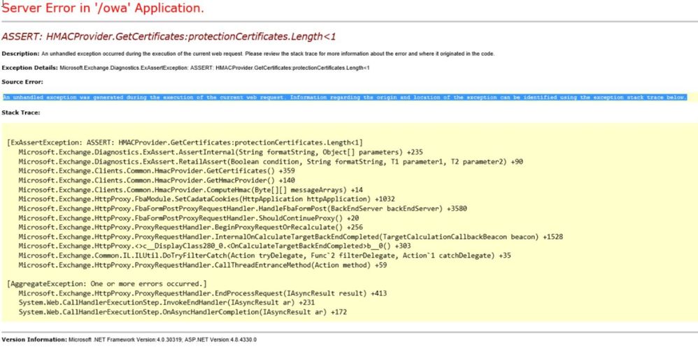Image resolution: width=698 pixels, height=354 pixels.
Task: Click the InvokeEndHandler +231 stack line
Action: point(166,302)
